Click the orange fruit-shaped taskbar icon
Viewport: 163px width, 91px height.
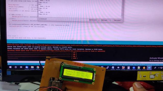(144, 68)
